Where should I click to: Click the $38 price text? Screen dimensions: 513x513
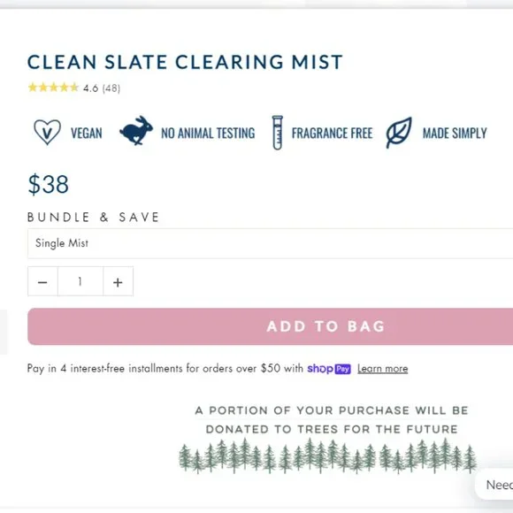tap(49, 184)
